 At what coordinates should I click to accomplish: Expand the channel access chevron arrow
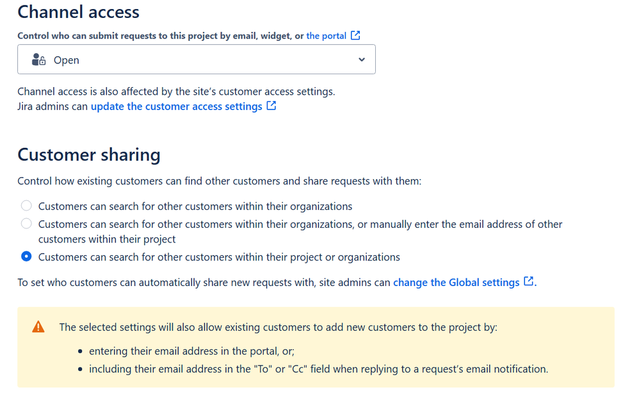362,60
